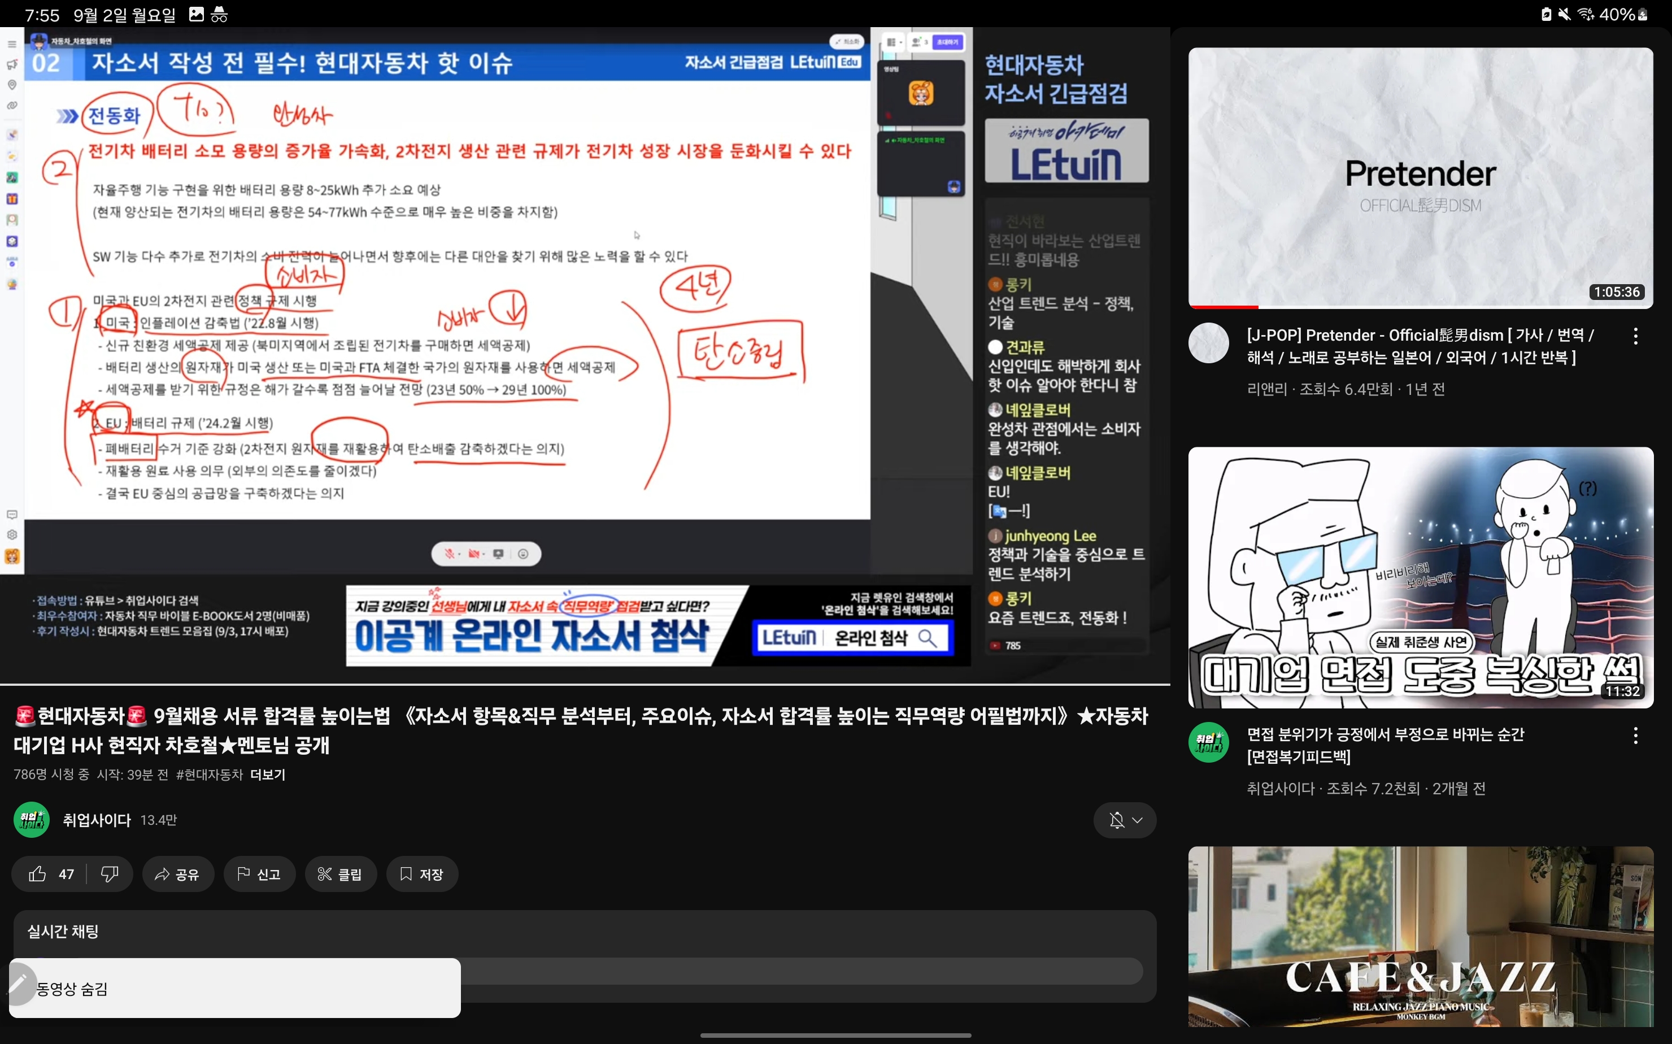Play the Pretender J-POP video thumbnail
This screenshot has height=1044, width=1672.
click(1421, 178)
